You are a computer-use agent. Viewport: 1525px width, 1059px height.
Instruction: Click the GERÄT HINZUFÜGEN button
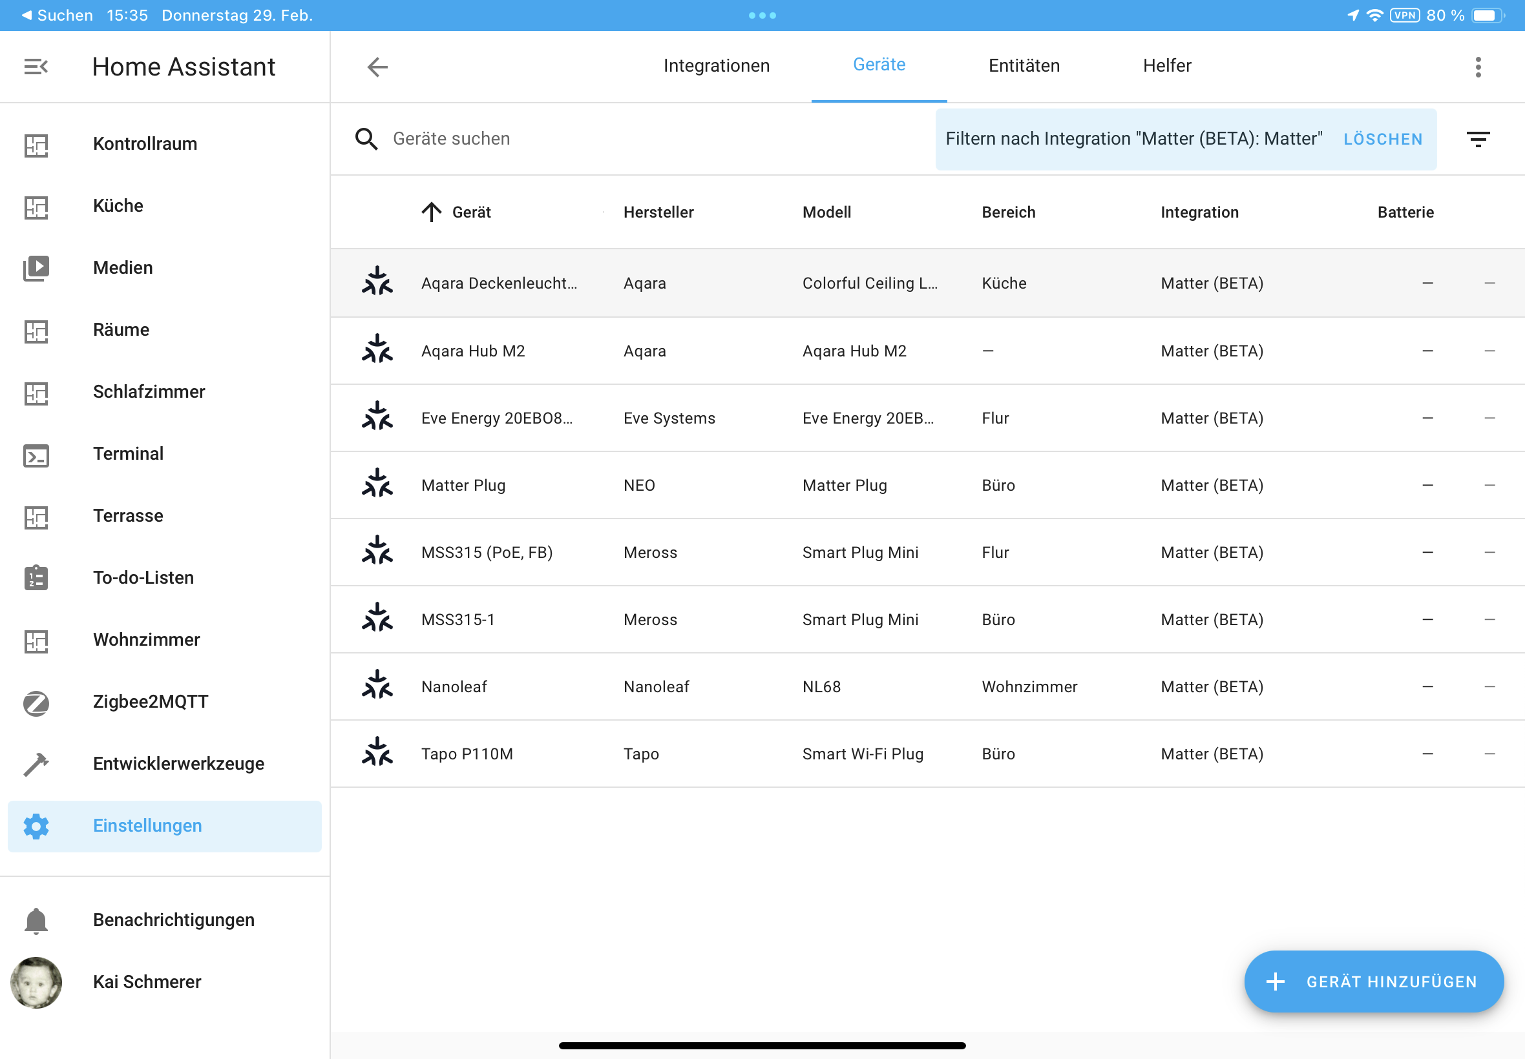[x=1373, y=982]
